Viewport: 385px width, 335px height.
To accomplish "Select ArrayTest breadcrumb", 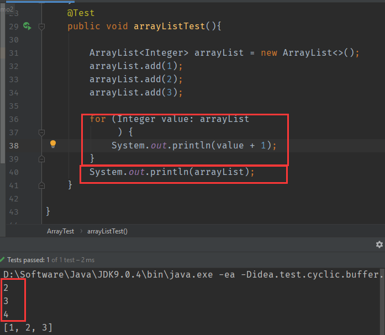I will [60, 231].
